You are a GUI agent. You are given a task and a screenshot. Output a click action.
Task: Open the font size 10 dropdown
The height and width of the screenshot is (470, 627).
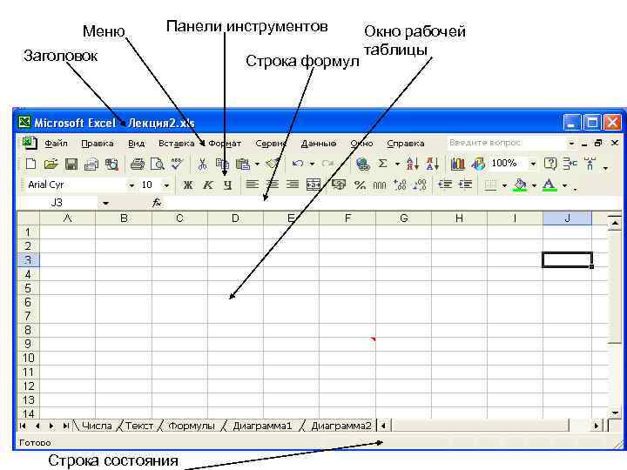[166, 185]
